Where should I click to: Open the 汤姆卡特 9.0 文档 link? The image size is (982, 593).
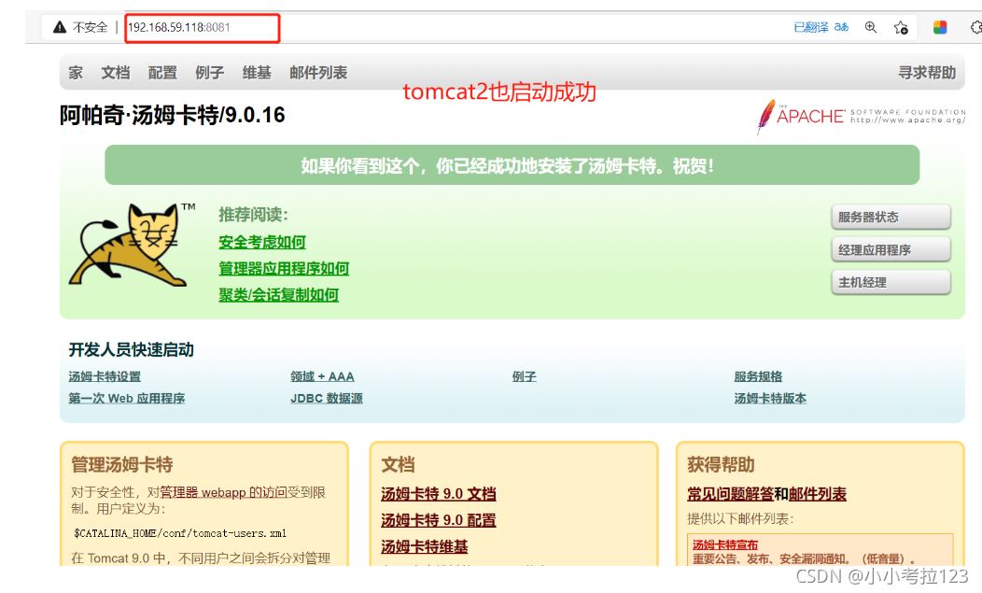pyautogui.click(x=439, y=494)
